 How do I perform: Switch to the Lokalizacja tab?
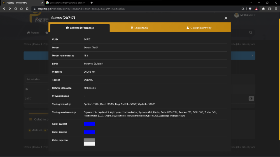139,28
